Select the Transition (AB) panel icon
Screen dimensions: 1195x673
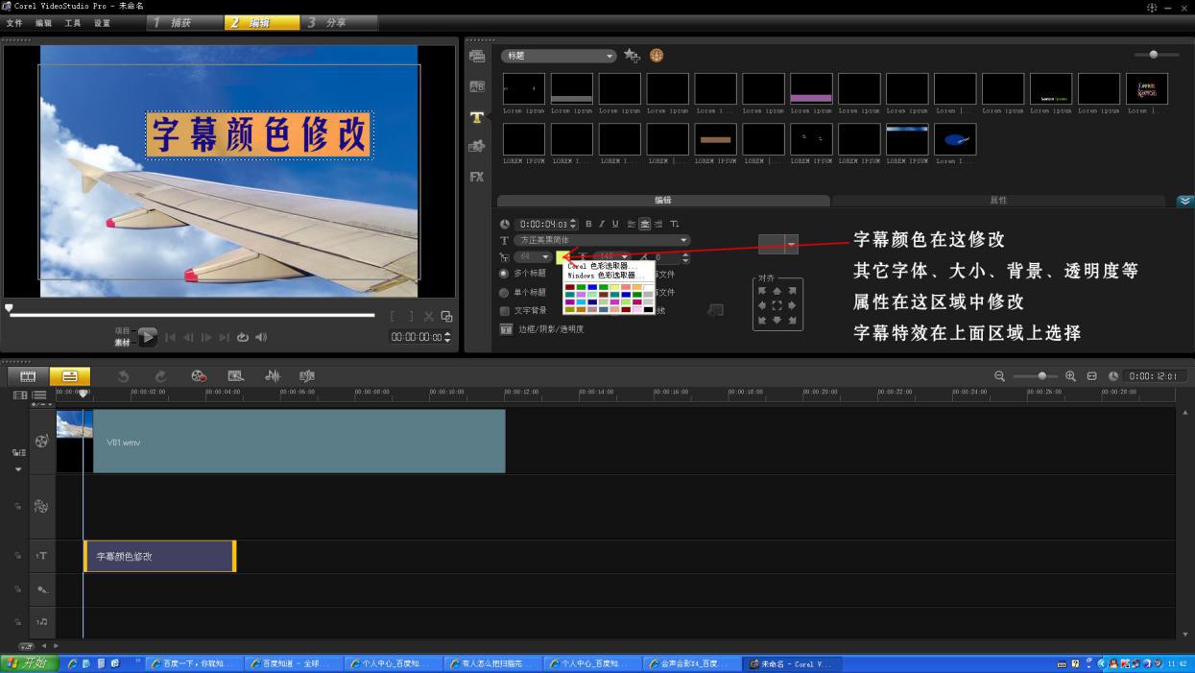pos(476,86)
